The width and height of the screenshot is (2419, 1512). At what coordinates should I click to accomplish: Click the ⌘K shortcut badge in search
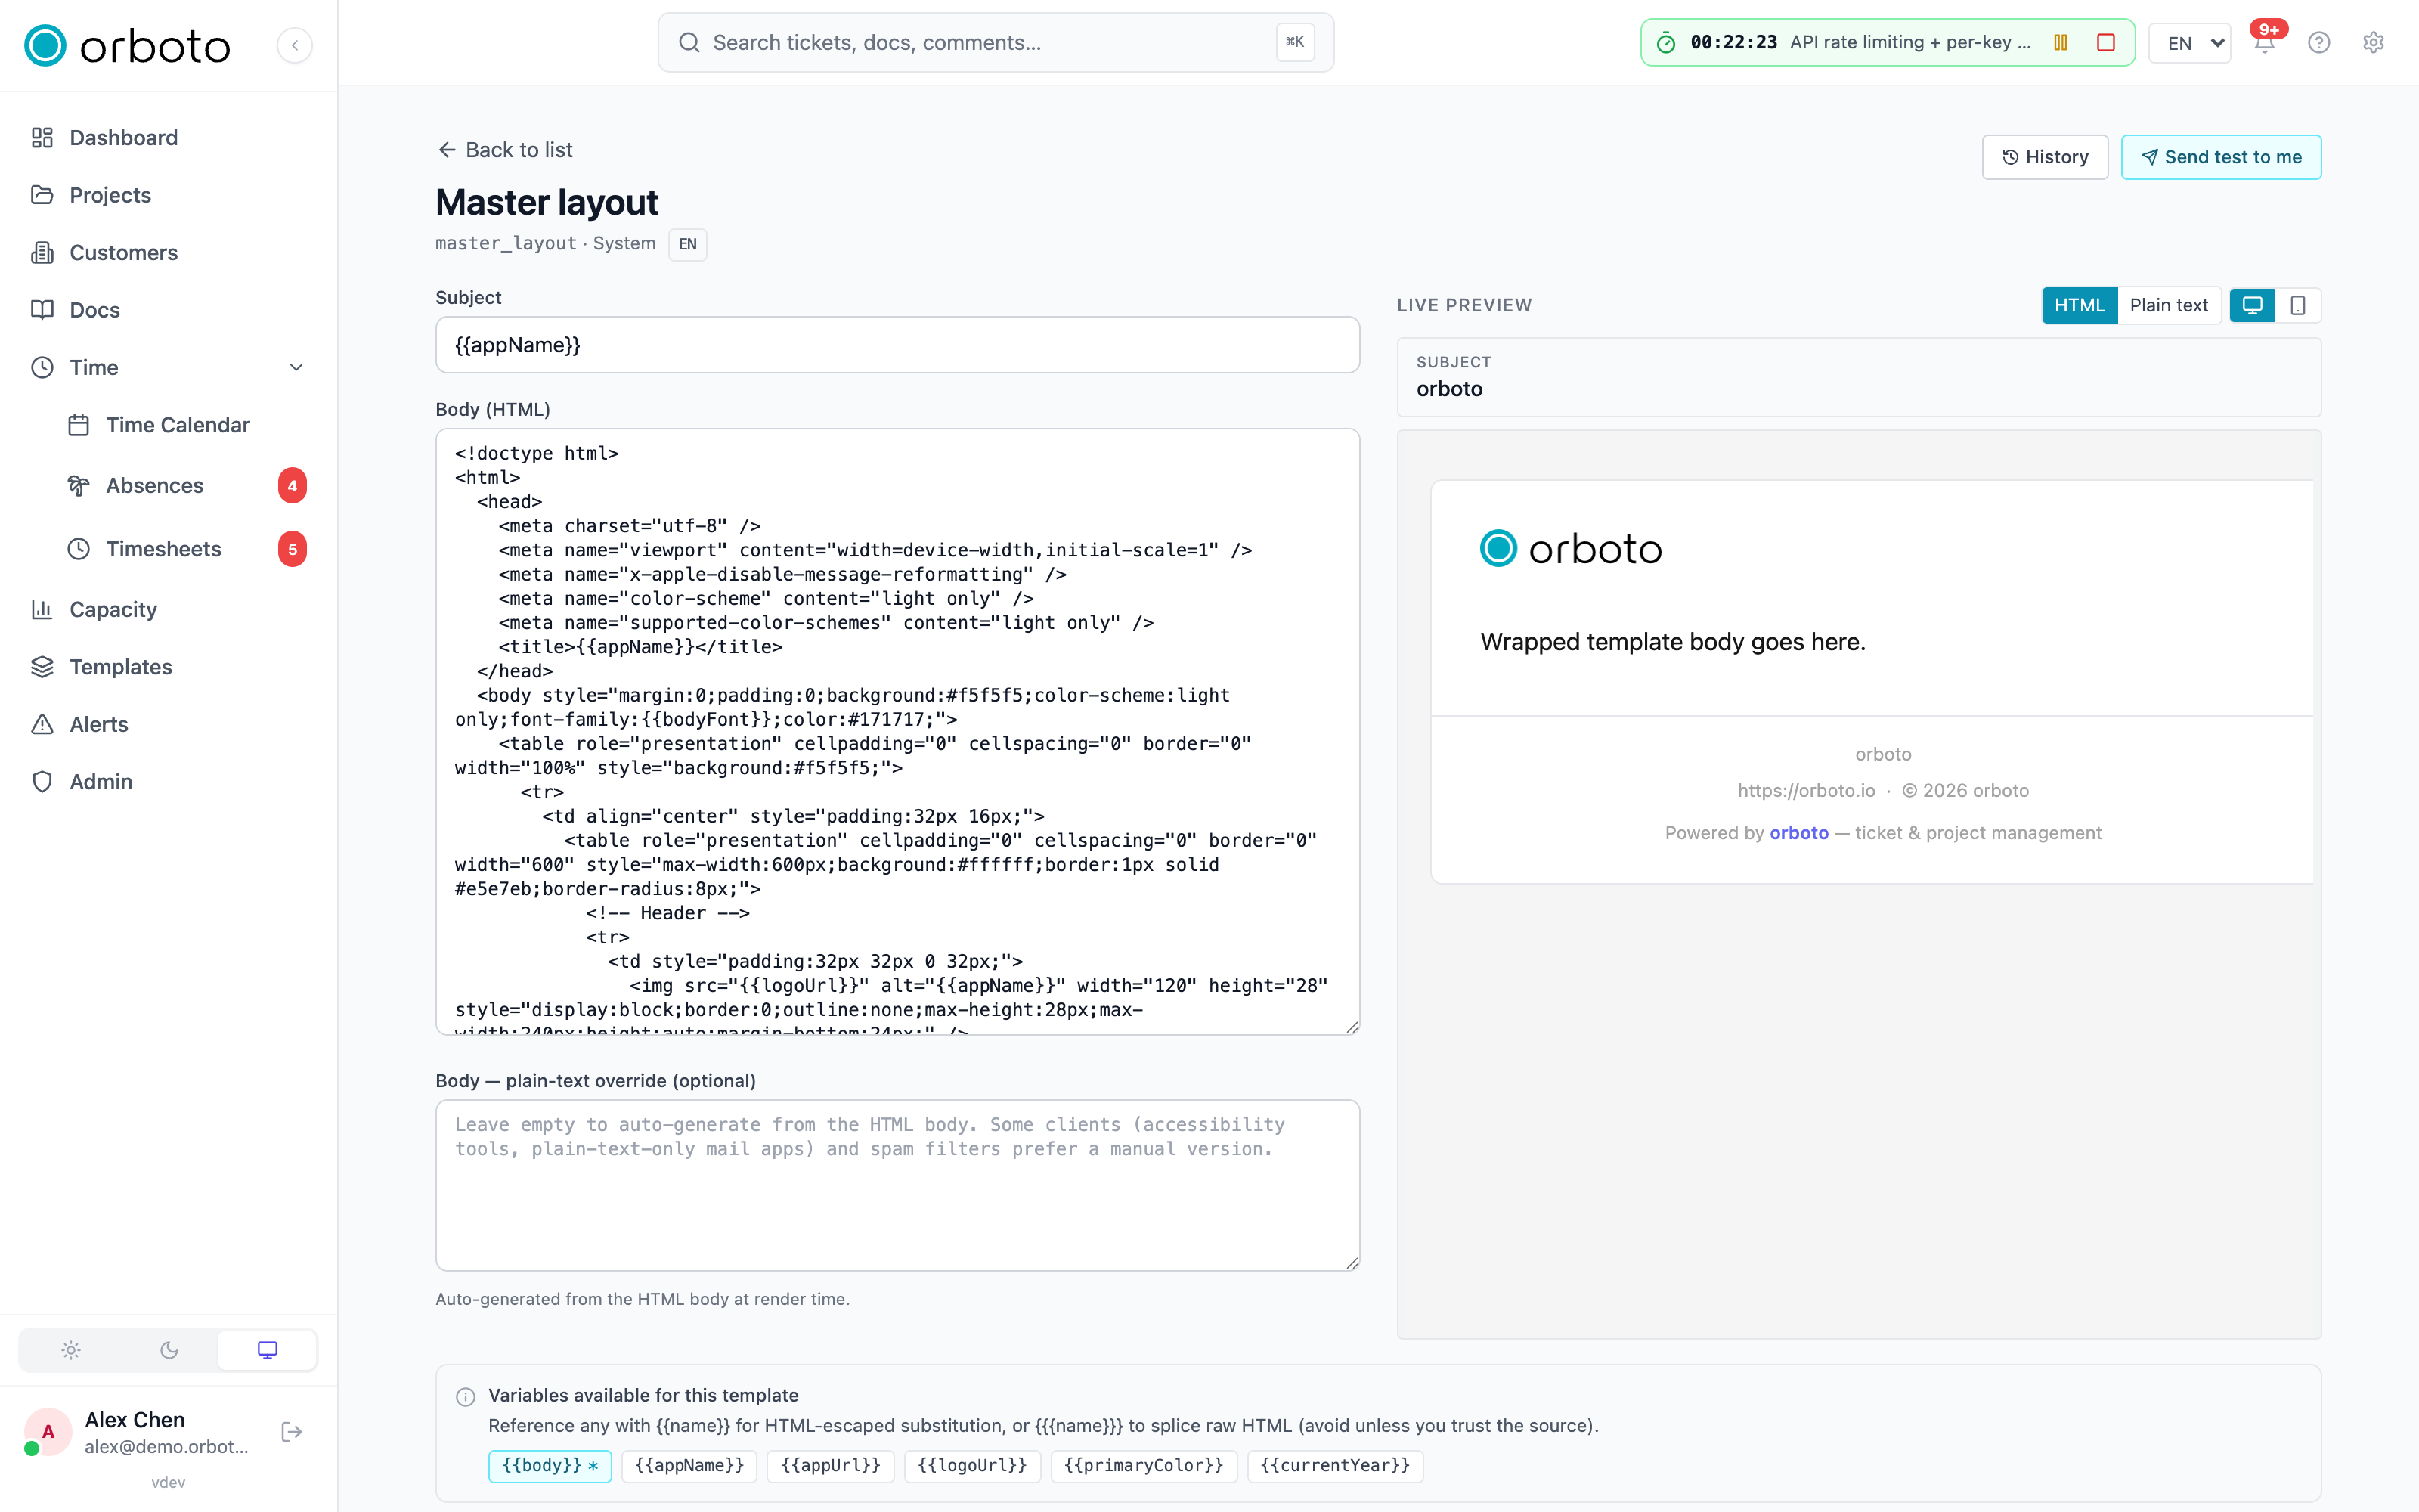(x=1294, y=42)
